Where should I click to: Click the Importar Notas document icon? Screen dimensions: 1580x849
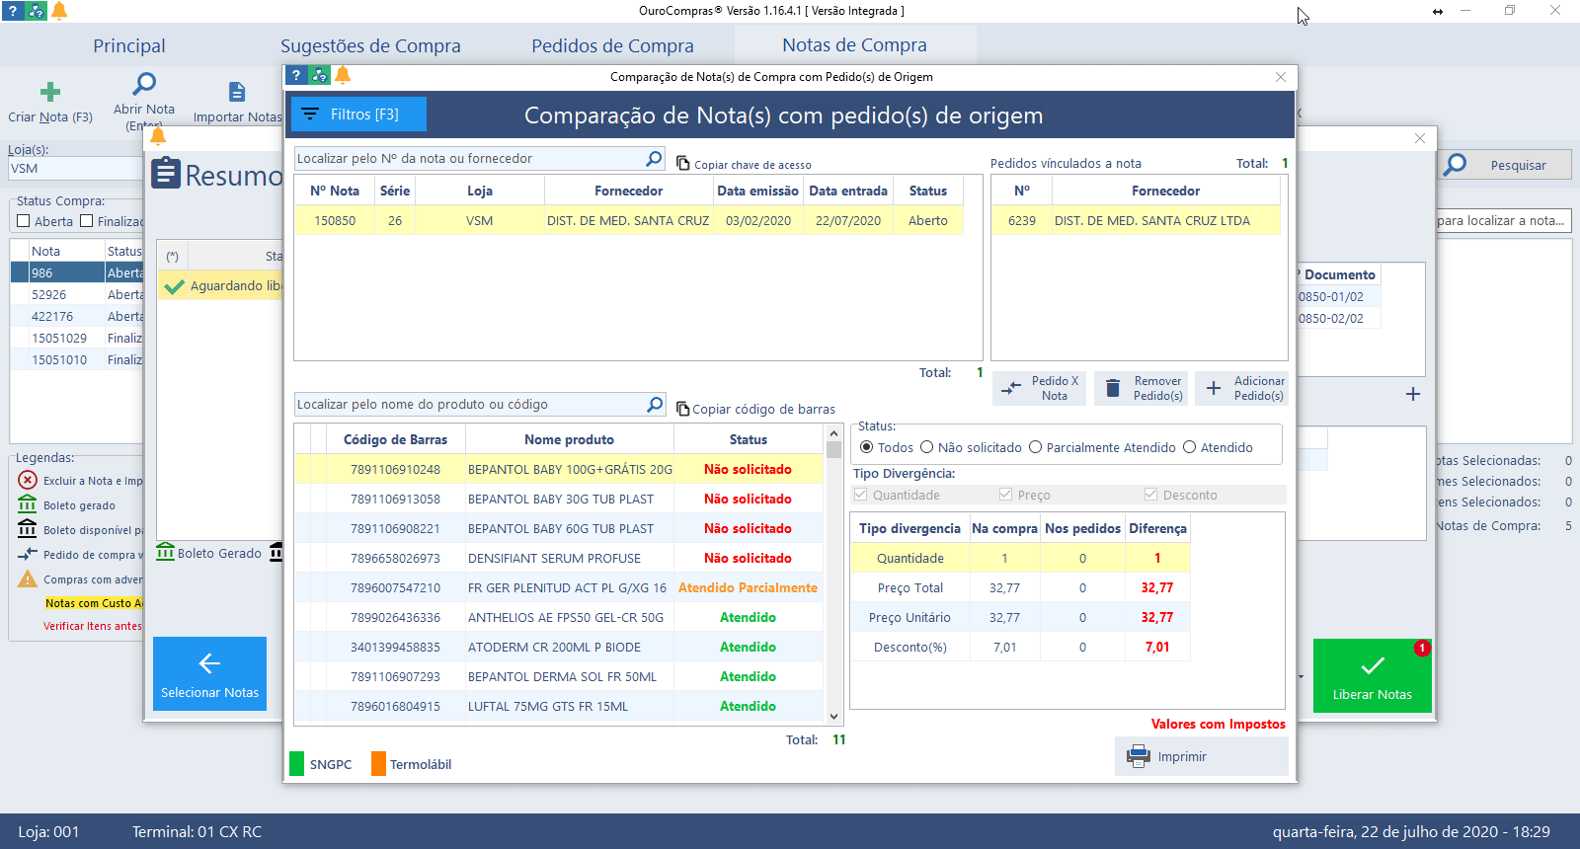(x=237, y=93)
